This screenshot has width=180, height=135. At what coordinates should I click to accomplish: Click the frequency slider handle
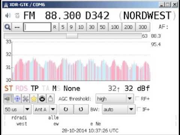[x=72, y=36]
